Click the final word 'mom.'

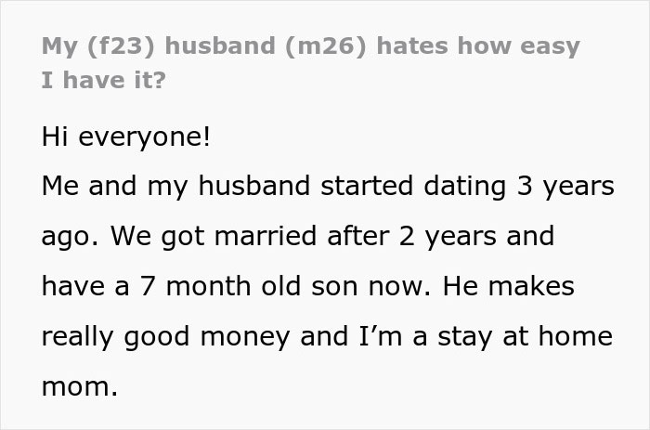(80, 387)
